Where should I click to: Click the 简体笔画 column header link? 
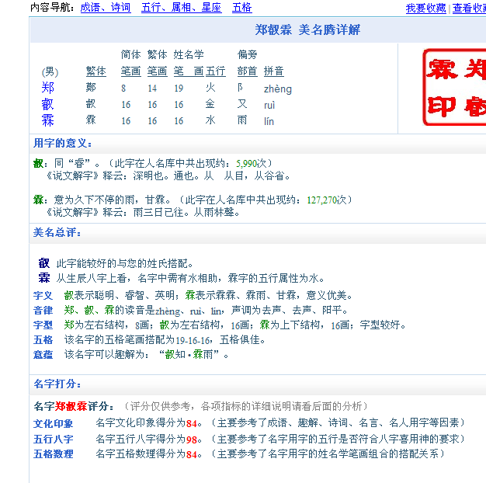(x=130, y=71)
